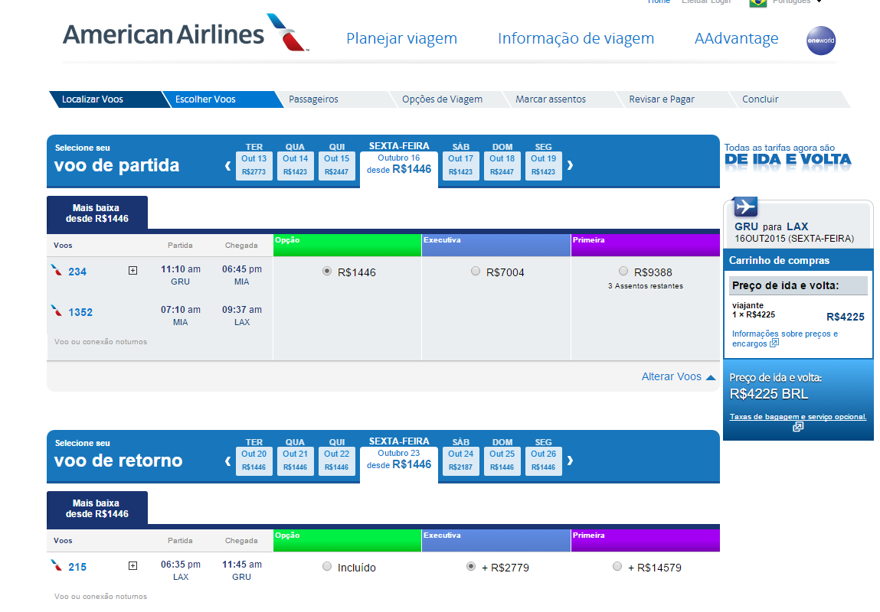This screenshot has width=880, height=612.
Task: Click the airplane icon in trip summary
Action: (744, 207)
